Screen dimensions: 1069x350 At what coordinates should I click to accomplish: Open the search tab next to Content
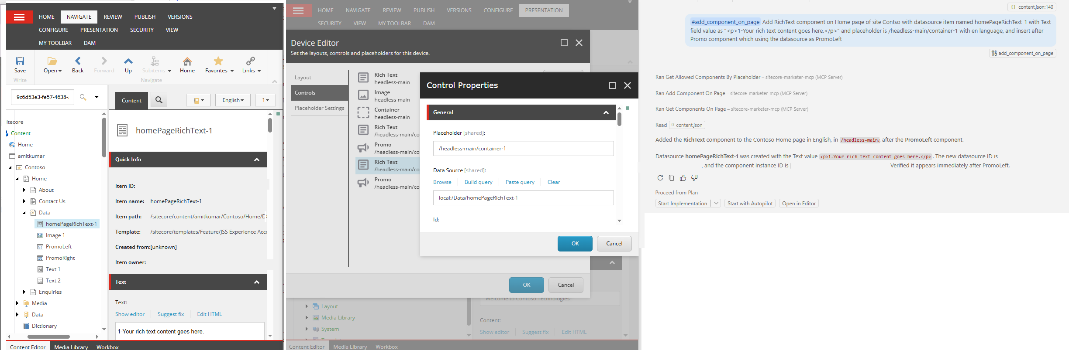point(159,100)
